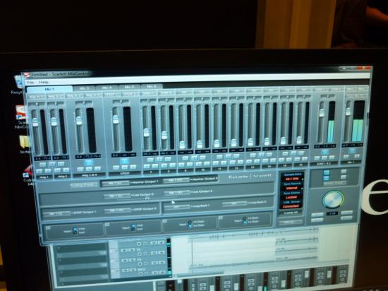
Task: Click the red S logo in title bar
Action: click(26, 75)
